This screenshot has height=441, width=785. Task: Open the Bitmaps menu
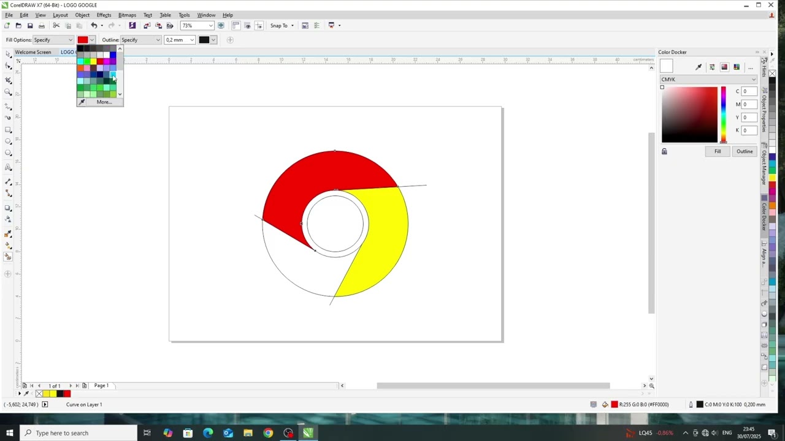(127, 15)
